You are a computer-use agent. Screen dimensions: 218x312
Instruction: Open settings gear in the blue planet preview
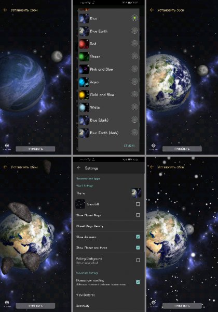[x=7, y=146]
